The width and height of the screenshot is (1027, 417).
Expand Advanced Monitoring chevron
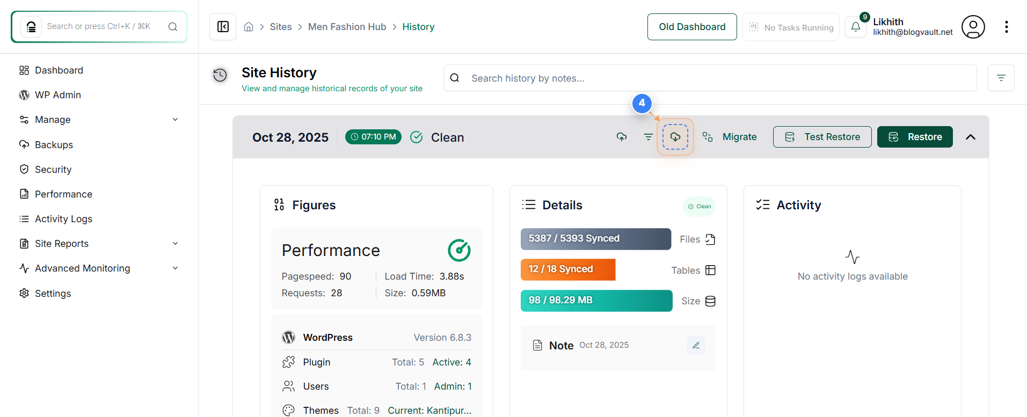[x=175, y=268]
